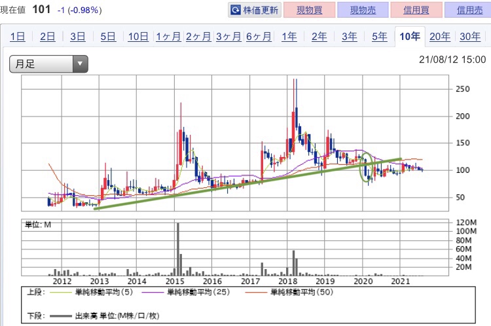Image resolution: width=491 pixels, height=326 pixels.
Task: Switch chart range to 1年
Action: 289,37
